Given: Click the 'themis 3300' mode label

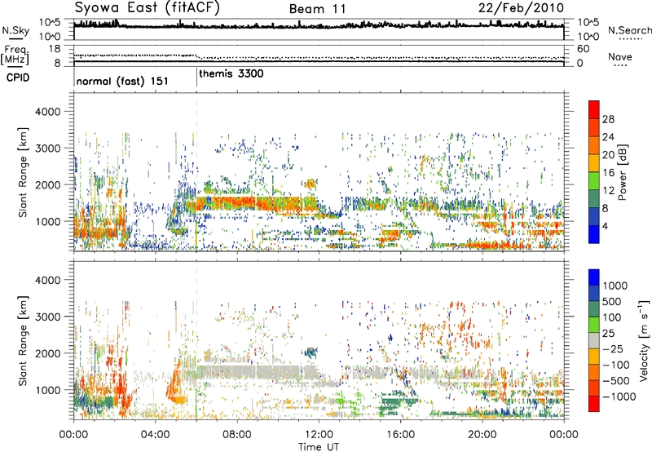Looking at the screenshot, I should [x=231, y=74].
